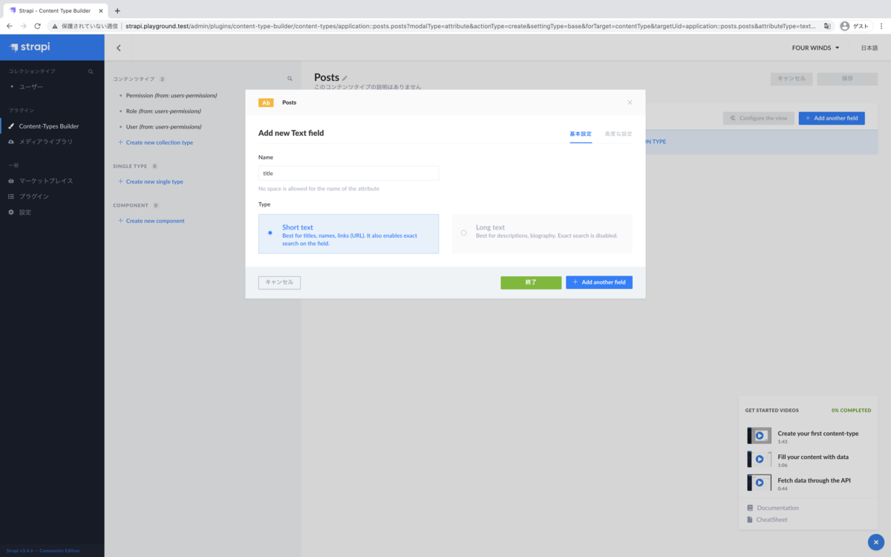Screen dimensions: 891x557
Task: Open a new browser tab
Action: (117, 10)
